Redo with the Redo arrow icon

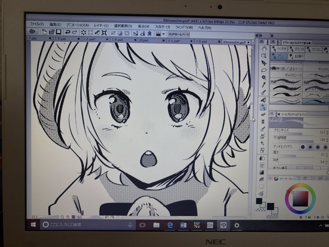75,32
